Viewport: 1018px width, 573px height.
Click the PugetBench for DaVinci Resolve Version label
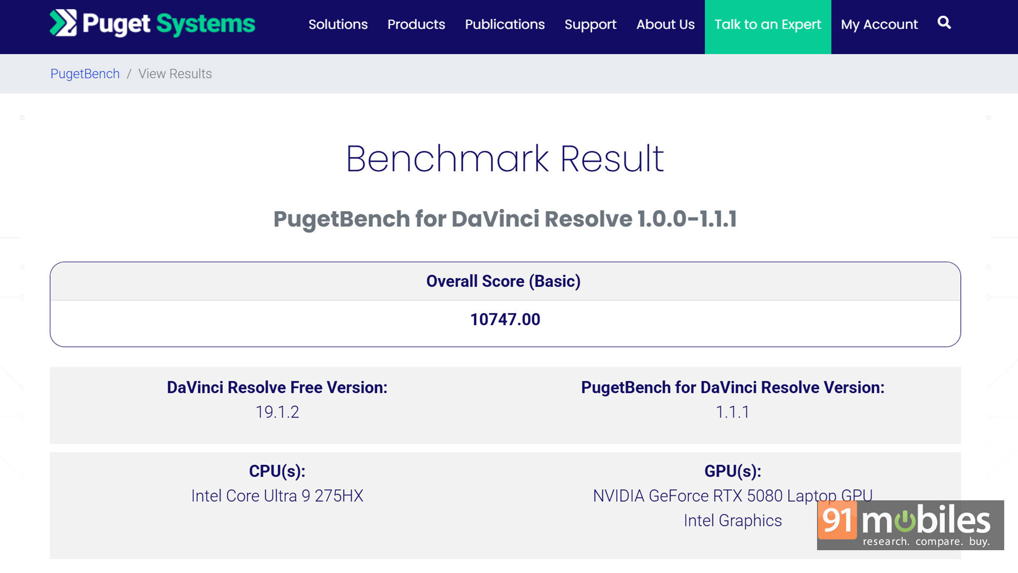click(x=733, y=387)
